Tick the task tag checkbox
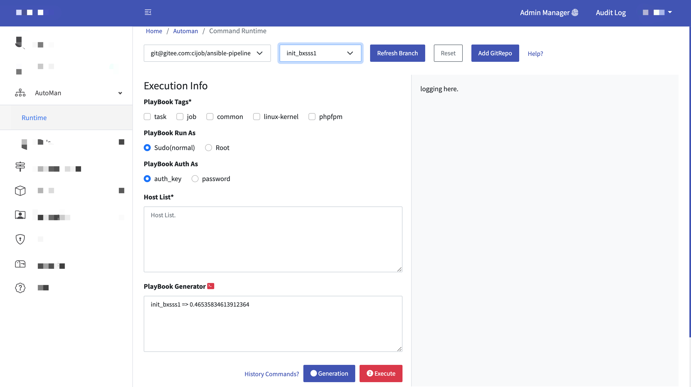The width and height of the screenshot is (691, 387). click(x=147, y=117)
